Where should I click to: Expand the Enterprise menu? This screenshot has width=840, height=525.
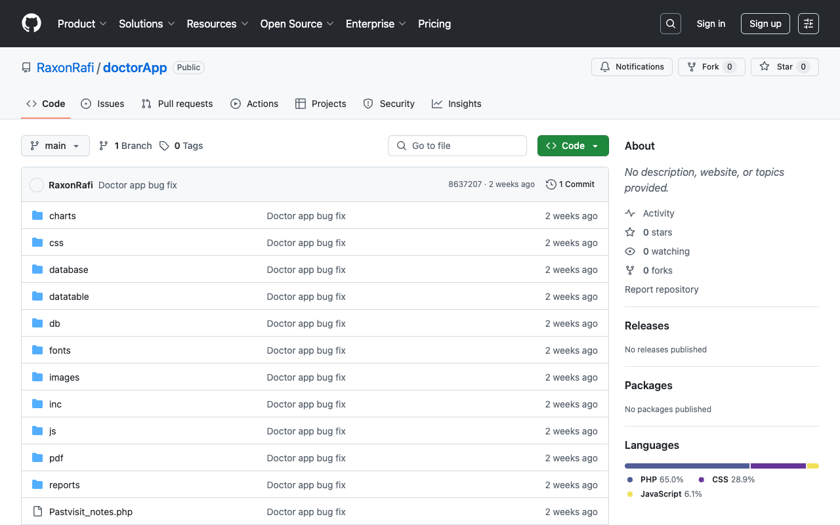pos(376,24)
